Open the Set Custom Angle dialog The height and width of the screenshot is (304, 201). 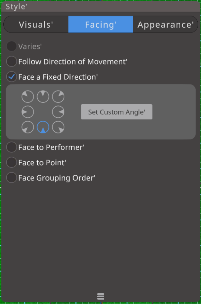coord(117,112)
